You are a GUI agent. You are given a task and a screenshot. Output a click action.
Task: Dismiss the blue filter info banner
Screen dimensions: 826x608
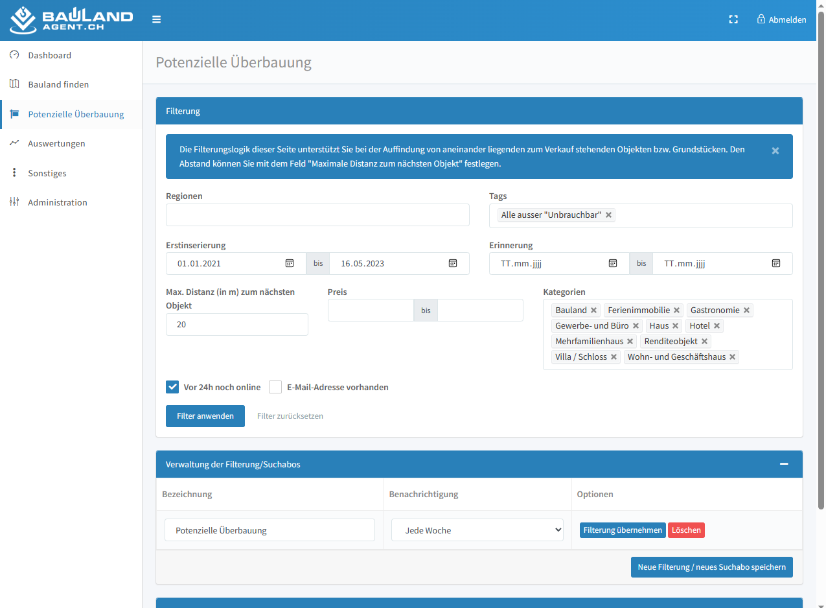click(x=775, y=150)
